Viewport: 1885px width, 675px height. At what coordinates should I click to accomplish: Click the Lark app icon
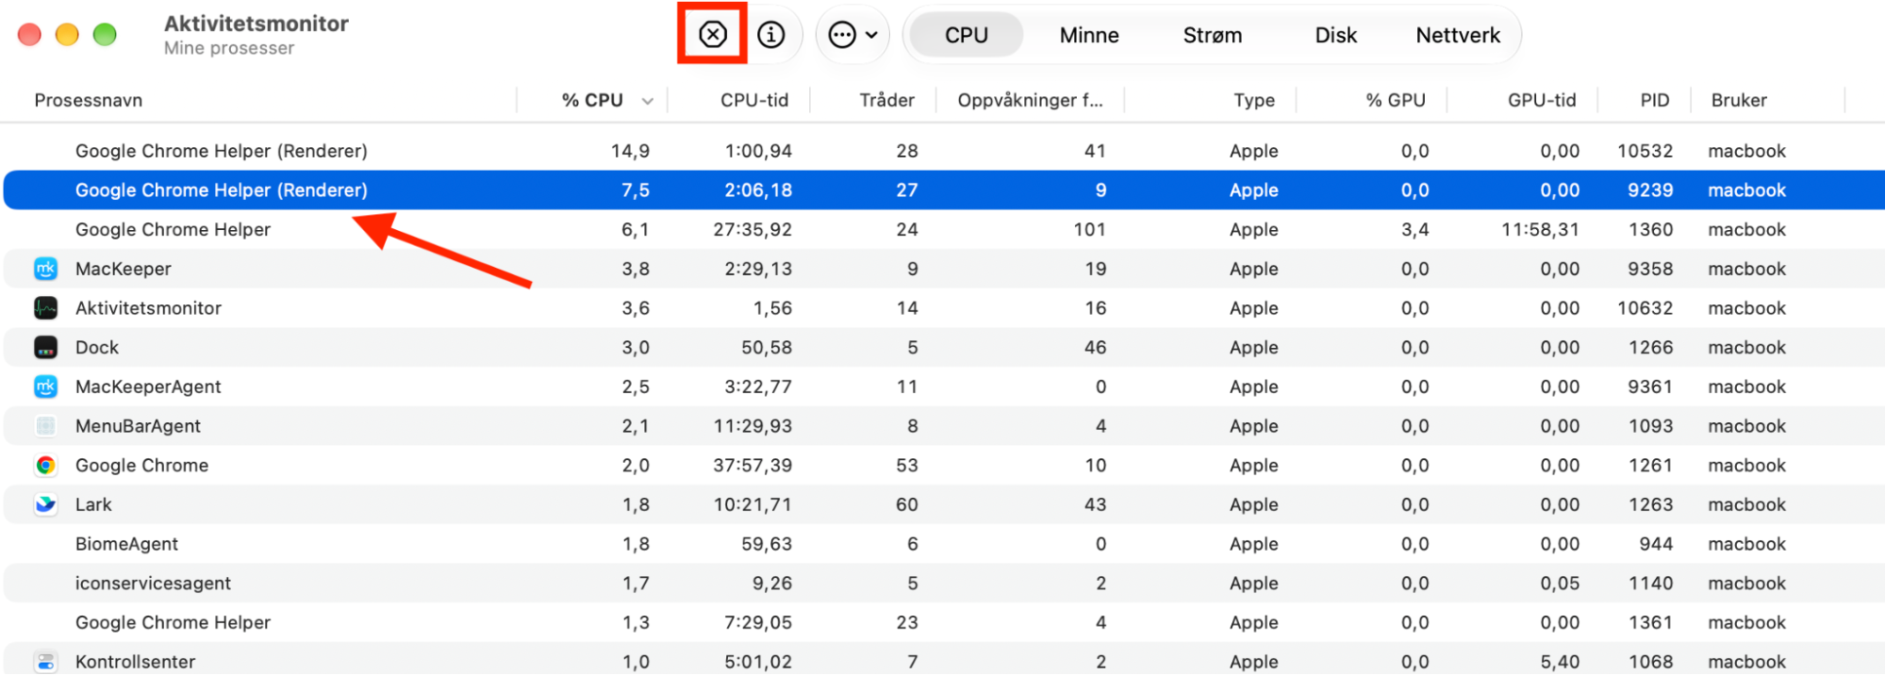pyautogui.click(x=45, y=504)
